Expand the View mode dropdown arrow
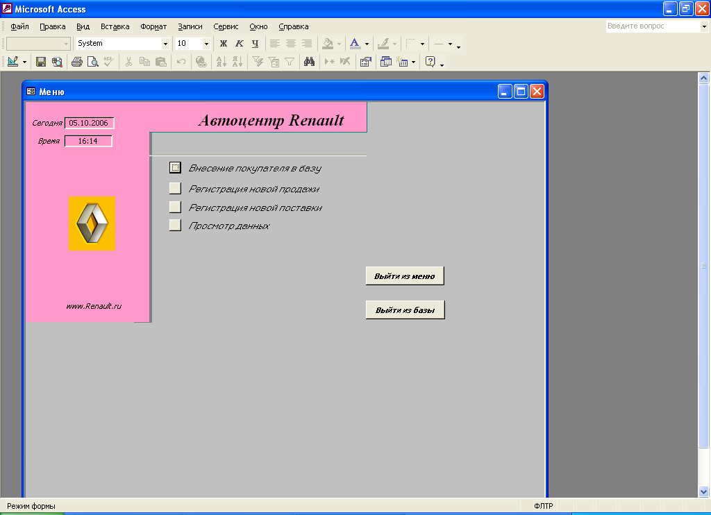Screen dimensions: 711x515 (24, 62)
